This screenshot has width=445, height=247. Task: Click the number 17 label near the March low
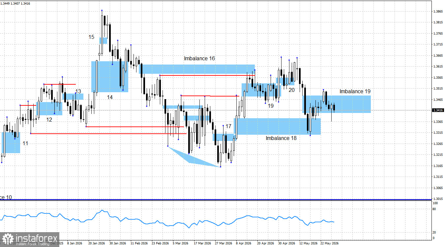click(228, 126)
